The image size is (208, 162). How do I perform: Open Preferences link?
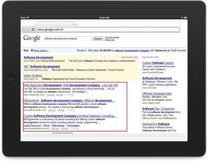pyautogui.click(x=110, y=40)
